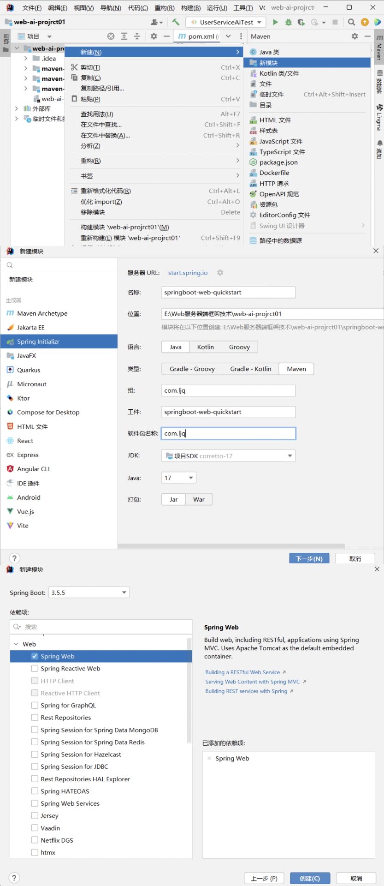Check the Rest Repositories checkbox
The height and width of the screenshot is (886, 384).
(x=35, y=718)
